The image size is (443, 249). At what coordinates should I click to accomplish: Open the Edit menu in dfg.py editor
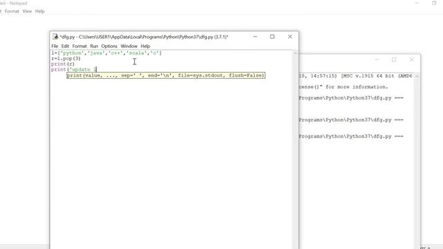tap(65, 46)
